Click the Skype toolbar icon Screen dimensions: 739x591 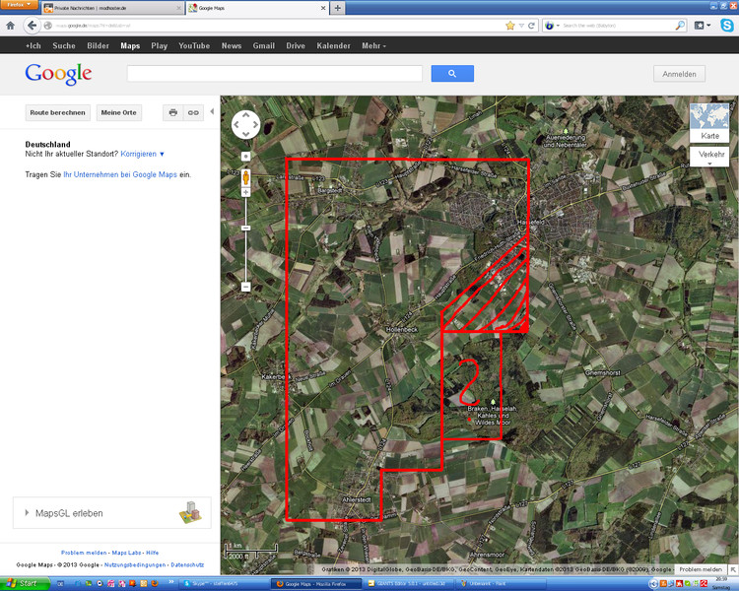click(727, 26)
